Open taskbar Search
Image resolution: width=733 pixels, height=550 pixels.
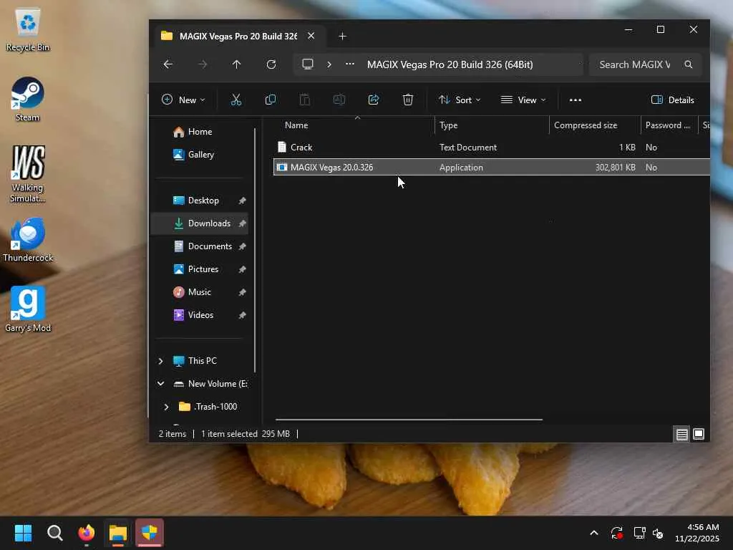54,533
